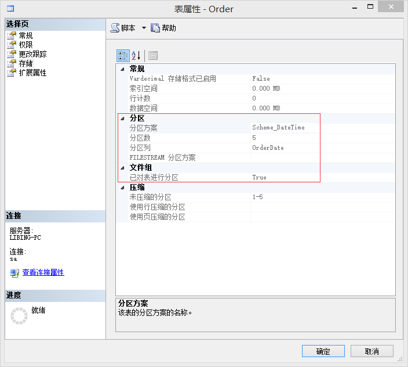Close the 表属性 - Order window
This screenshot has width=408, height=367.
[x=391, y=6]
